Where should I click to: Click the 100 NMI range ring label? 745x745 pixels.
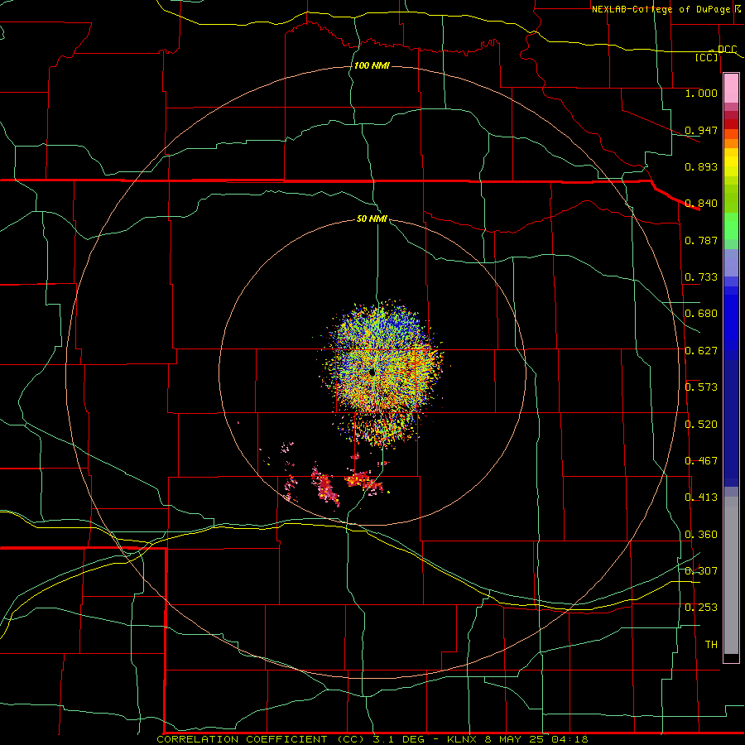click(x=372, y=65)
